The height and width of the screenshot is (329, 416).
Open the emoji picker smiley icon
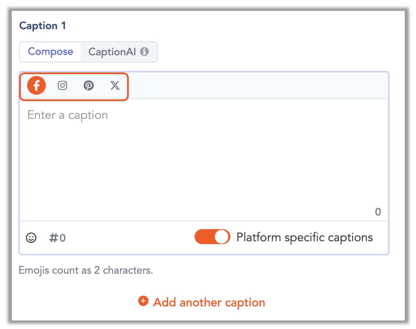(x=31, y=238)
